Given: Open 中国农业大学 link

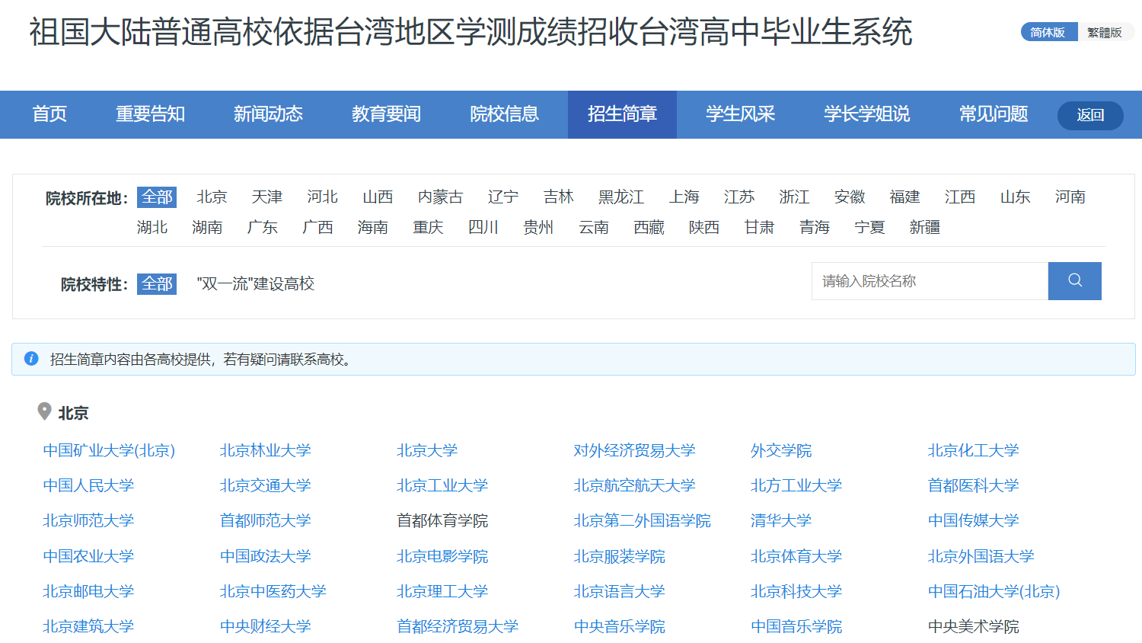Looking at the screenshot, I should pyautogui.click(x=88, y=557).
